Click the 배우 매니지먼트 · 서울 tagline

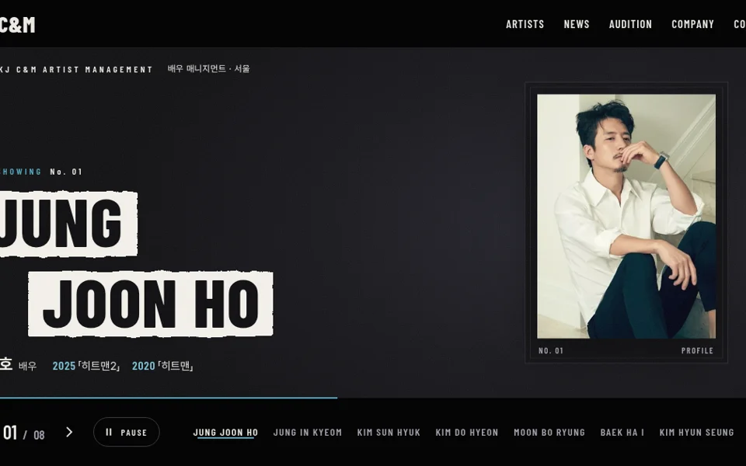(208, 68)
